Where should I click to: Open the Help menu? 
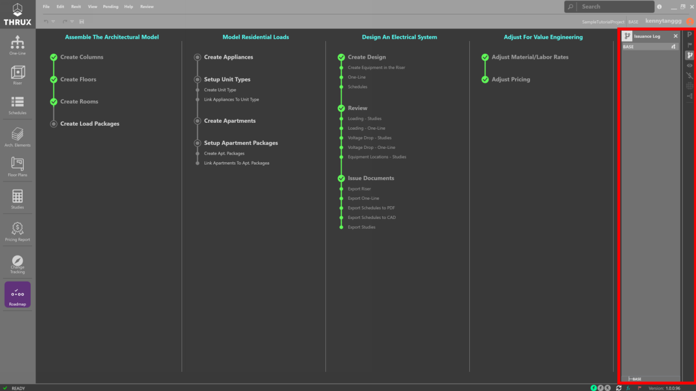click(129, 6)
